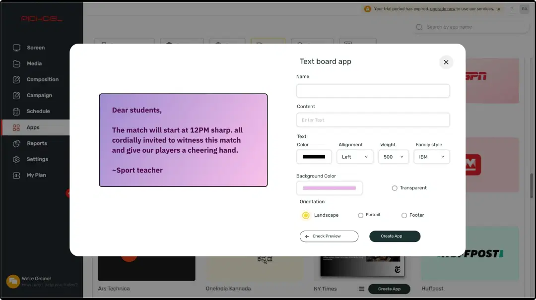Open the live chat bubble icon
This screenshot has width=536, height=300.
pos(13,281)
